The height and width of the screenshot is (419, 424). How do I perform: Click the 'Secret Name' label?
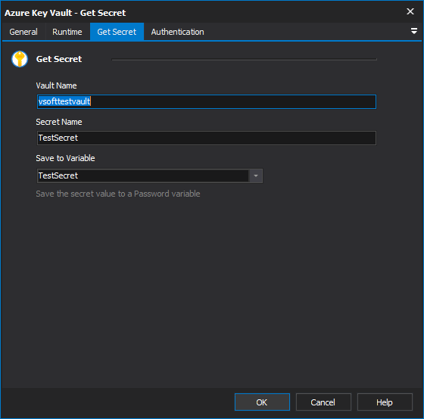59,122
